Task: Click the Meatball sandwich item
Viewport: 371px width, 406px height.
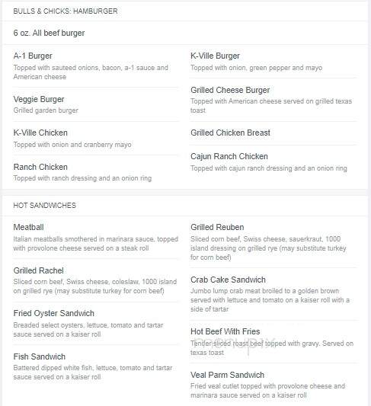Action: click(28, 227)
